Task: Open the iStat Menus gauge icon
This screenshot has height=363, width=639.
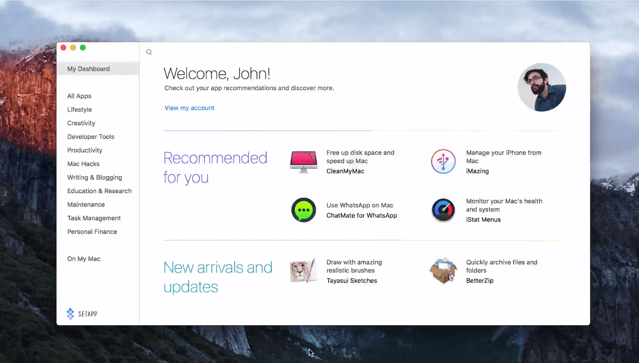Action: pyautogui.click(x=443, y=210)
